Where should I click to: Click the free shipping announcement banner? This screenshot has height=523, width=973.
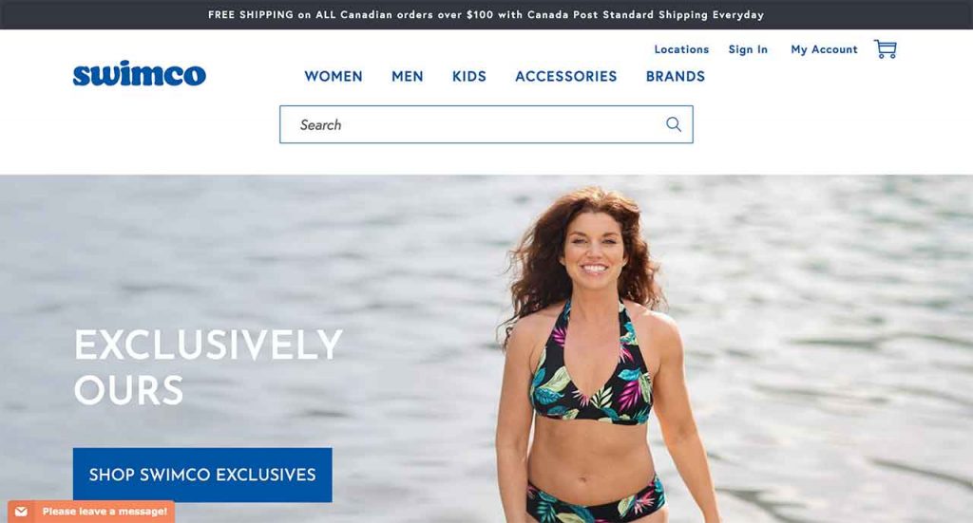[x=486, y=14]
